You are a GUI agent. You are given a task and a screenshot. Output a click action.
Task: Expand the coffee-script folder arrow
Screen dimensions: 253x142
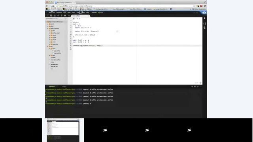coord(49,33)
